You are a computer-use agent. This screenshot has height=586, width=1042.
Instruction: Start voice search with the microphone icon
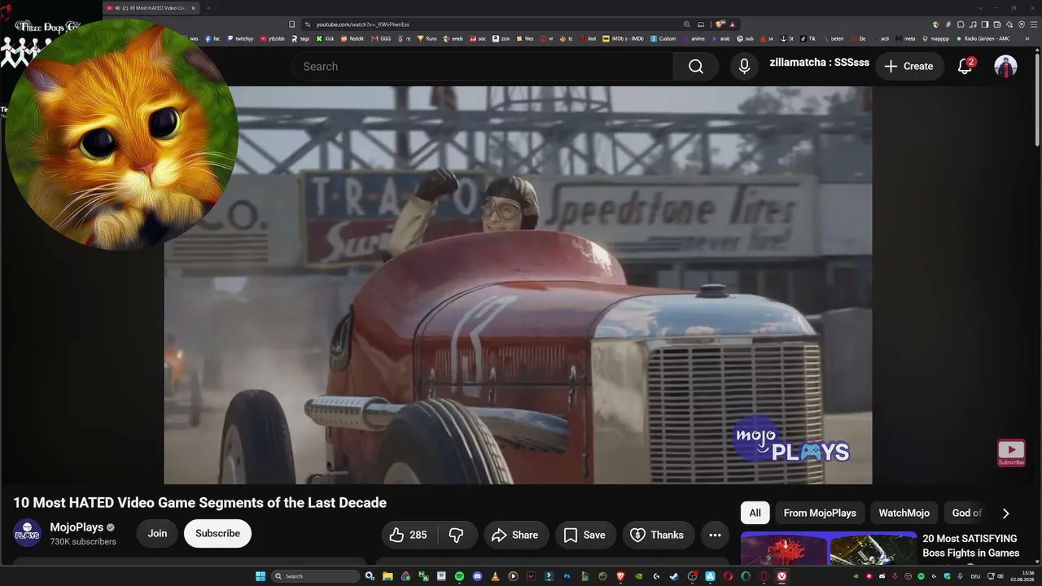pos(744,67)
